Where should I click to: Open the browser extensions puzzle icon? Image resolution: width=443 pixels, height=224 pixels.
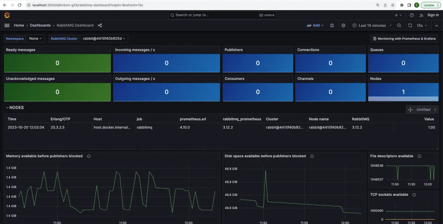[402, 5]
